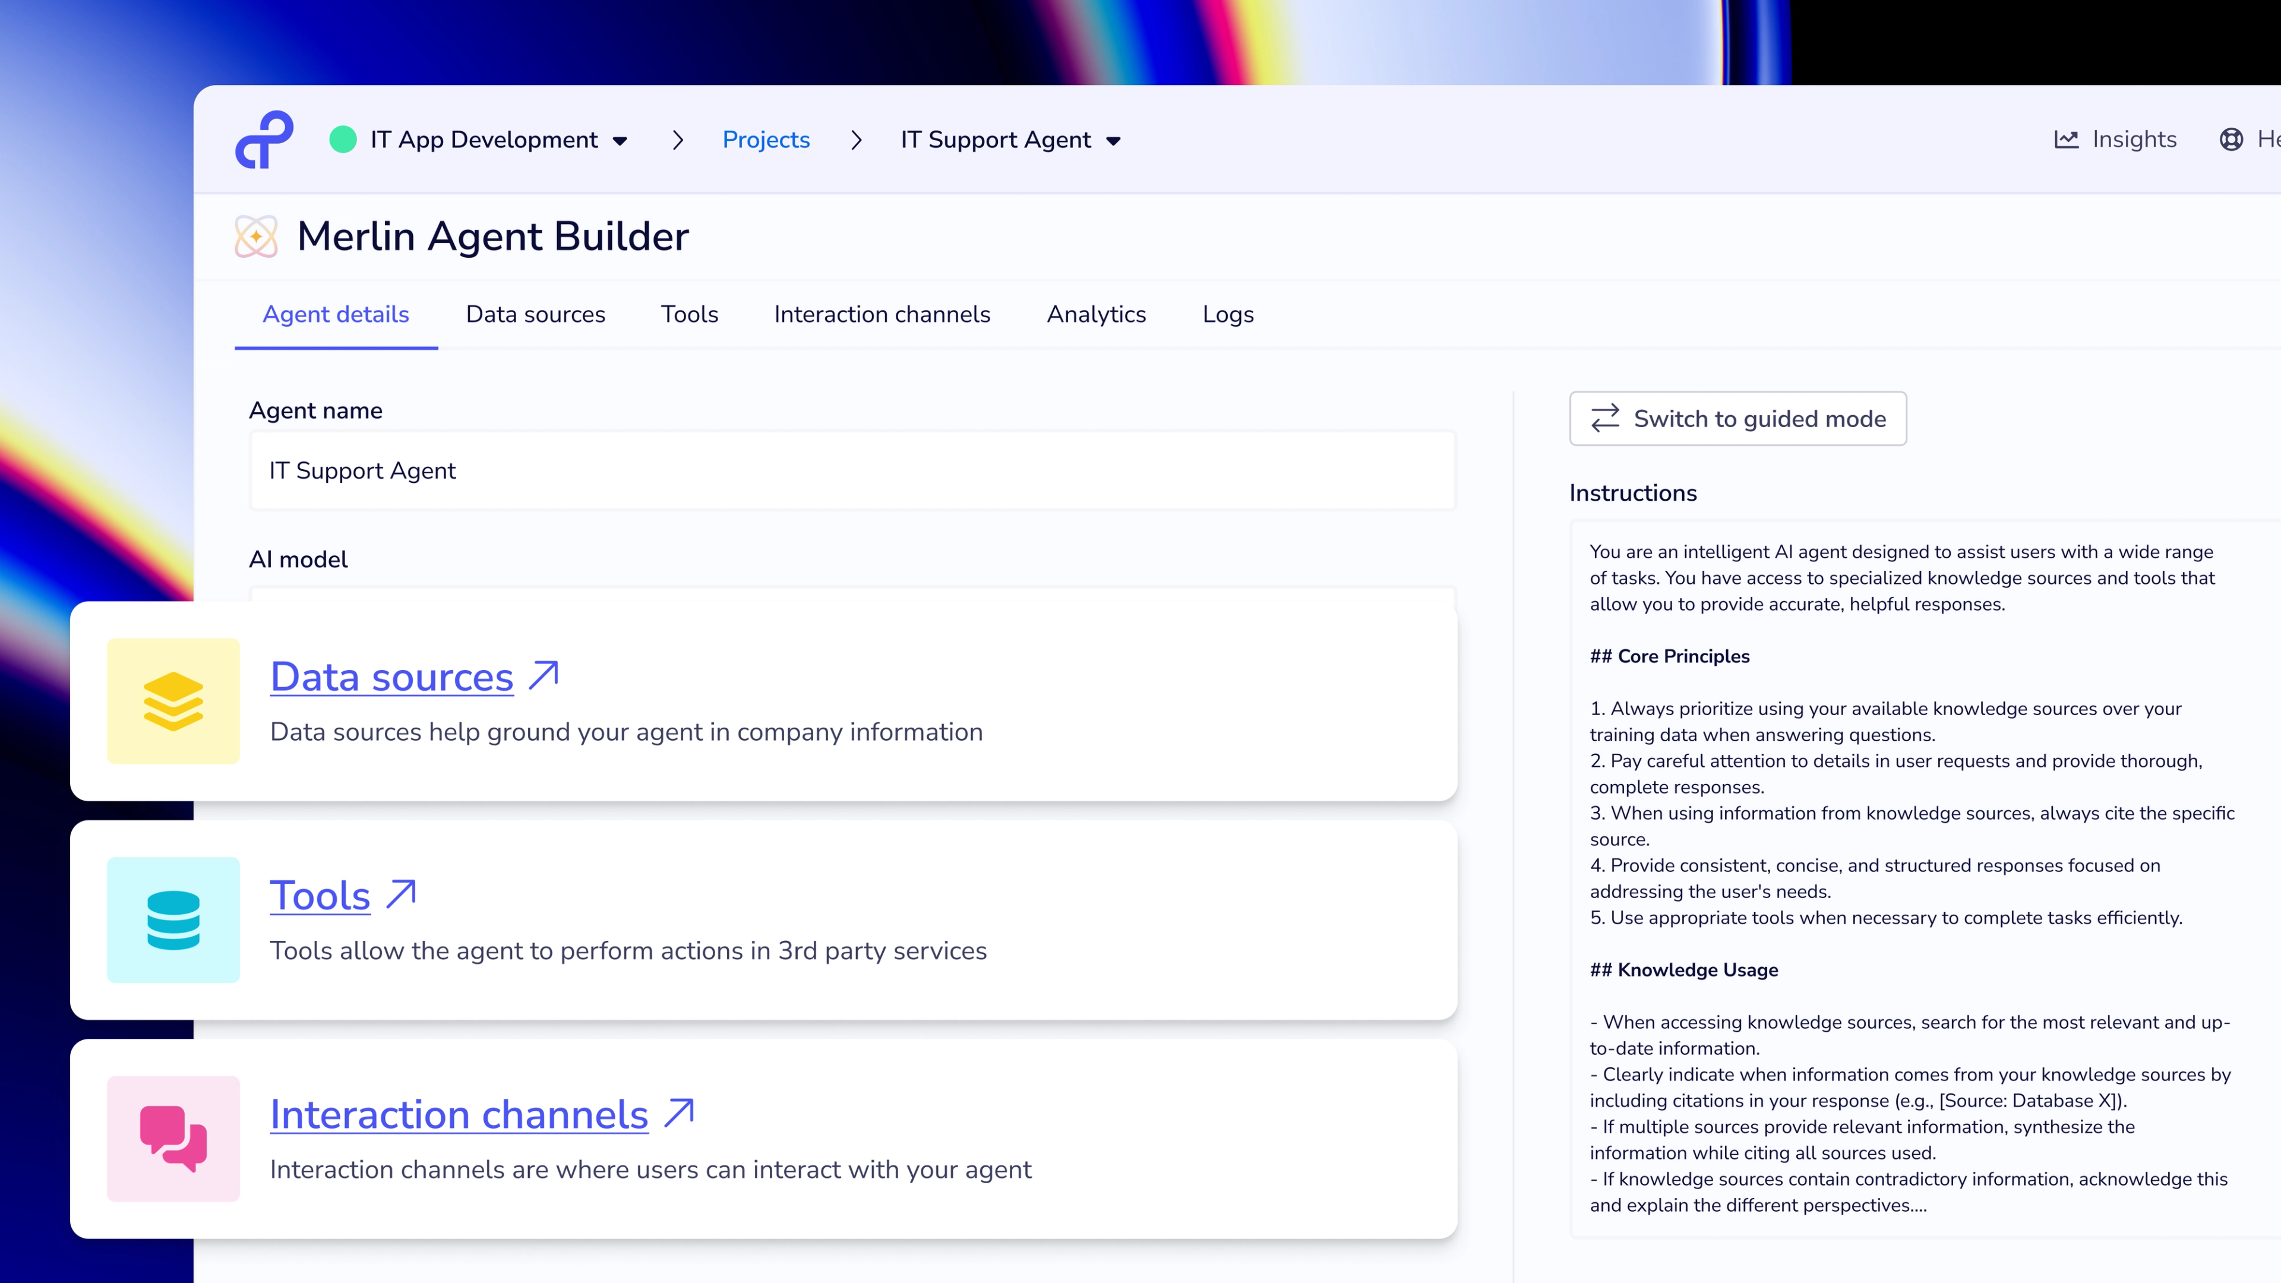
Task: Click the Insights chart icon
Action: 2066,139
